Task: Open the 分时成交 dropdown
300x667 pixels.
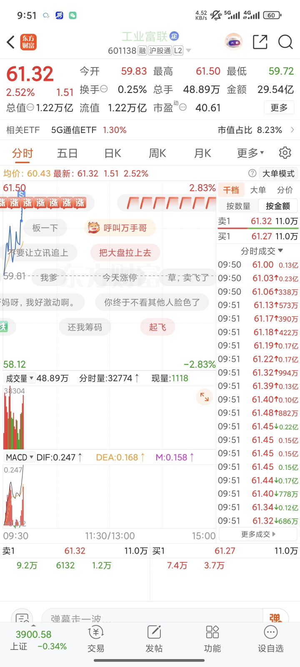Action: click(262, 251)
